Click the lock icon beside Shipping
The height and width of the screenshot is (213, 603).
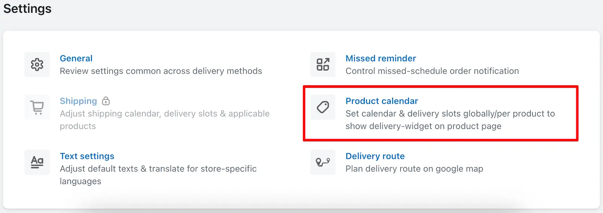point(106,101)
